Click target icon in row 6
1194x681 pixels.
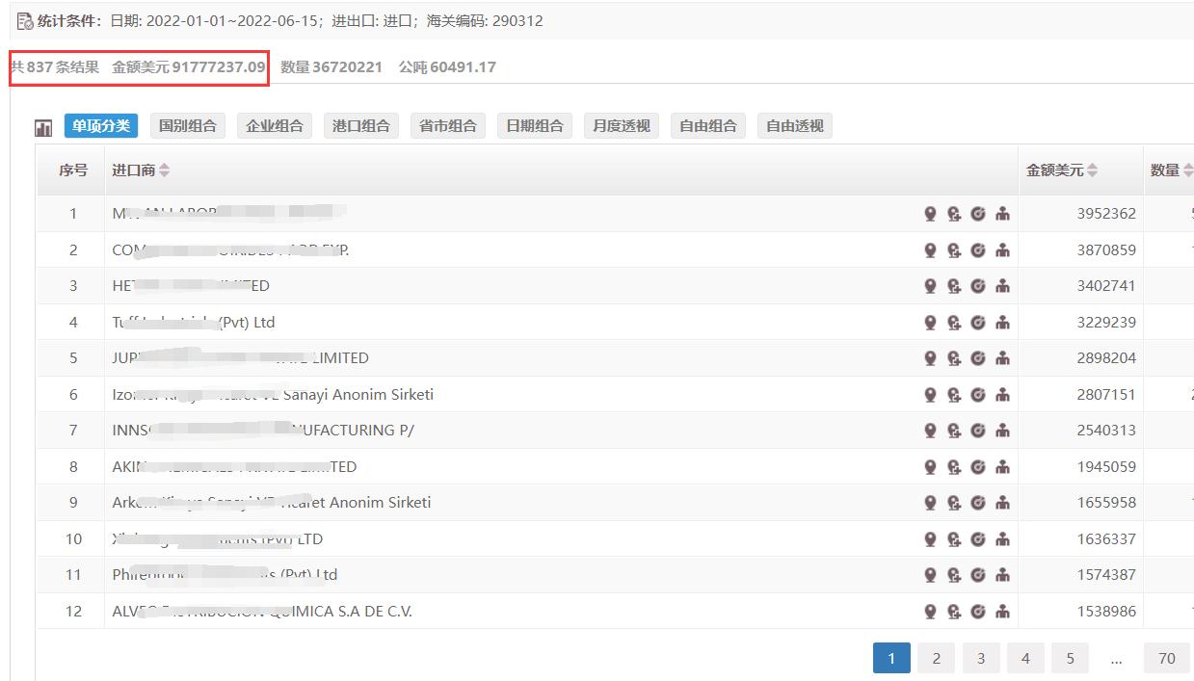[978, 395]
